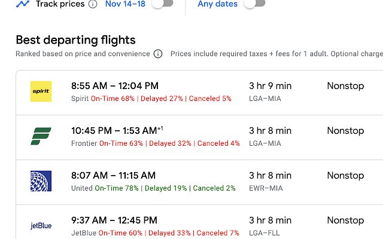This screenshot has height=239, width=383.
Task: Click the Any dates label
Action: [x=217, y=4]
